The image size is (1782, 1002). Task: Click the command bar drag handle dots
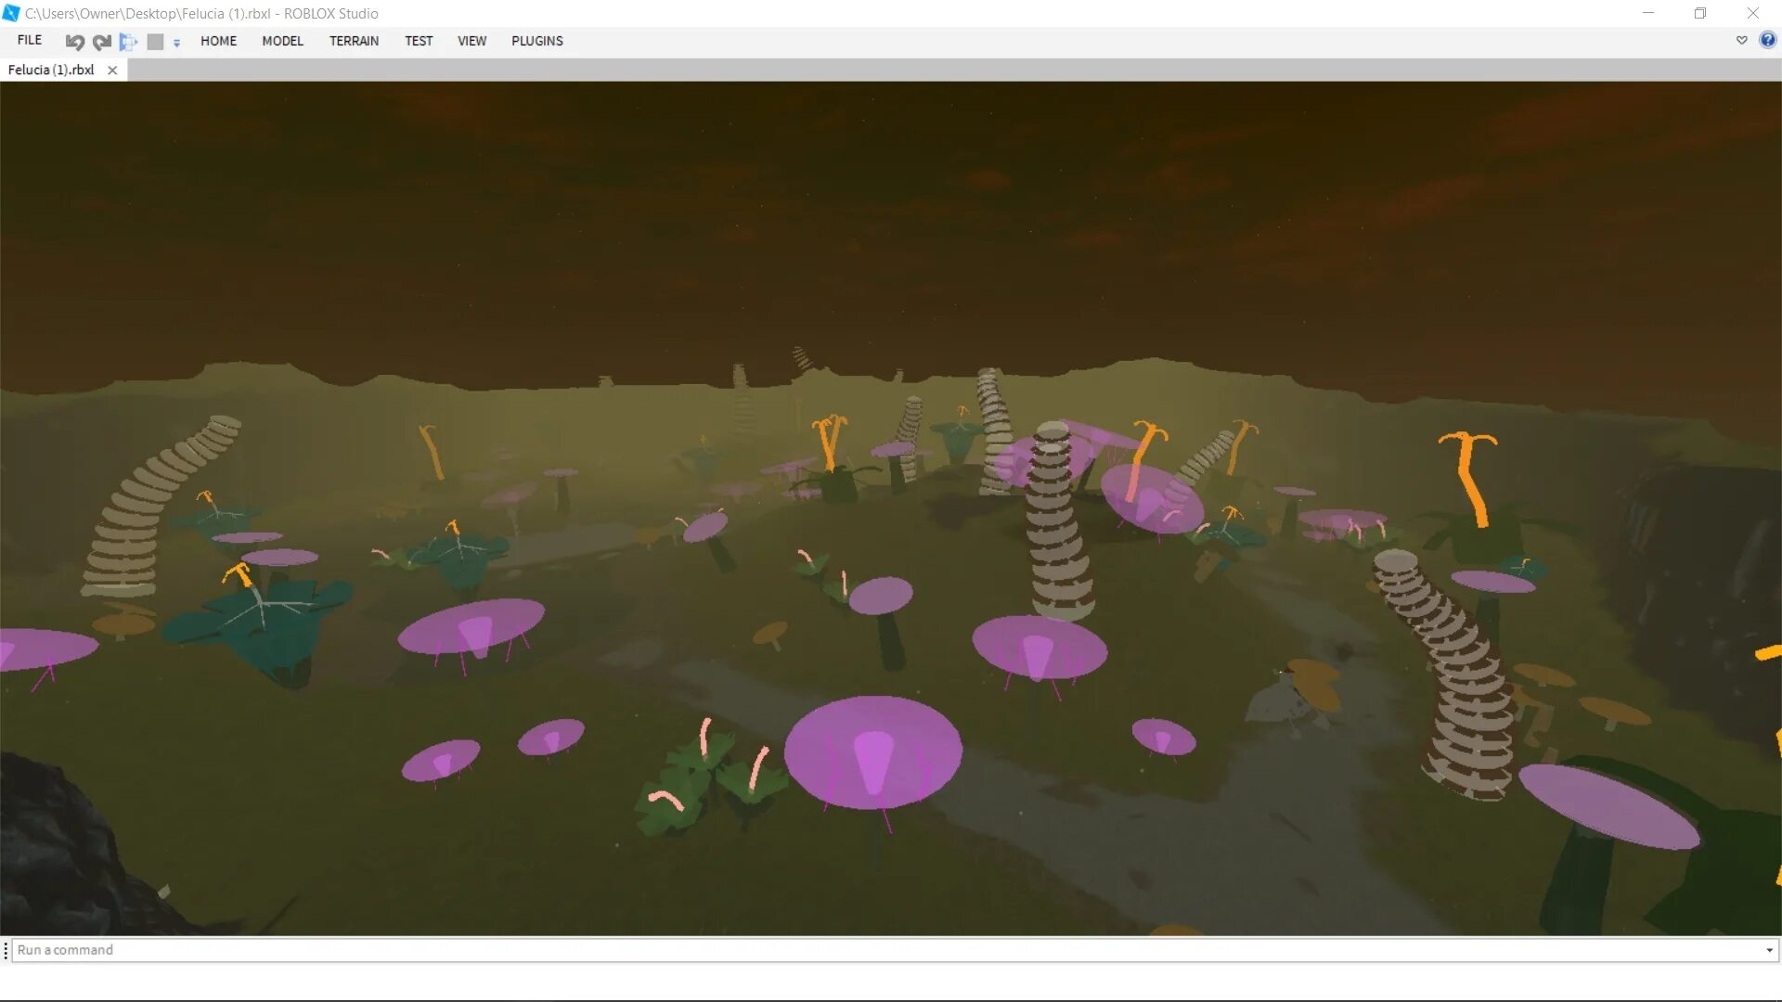[x=6, y=950]
